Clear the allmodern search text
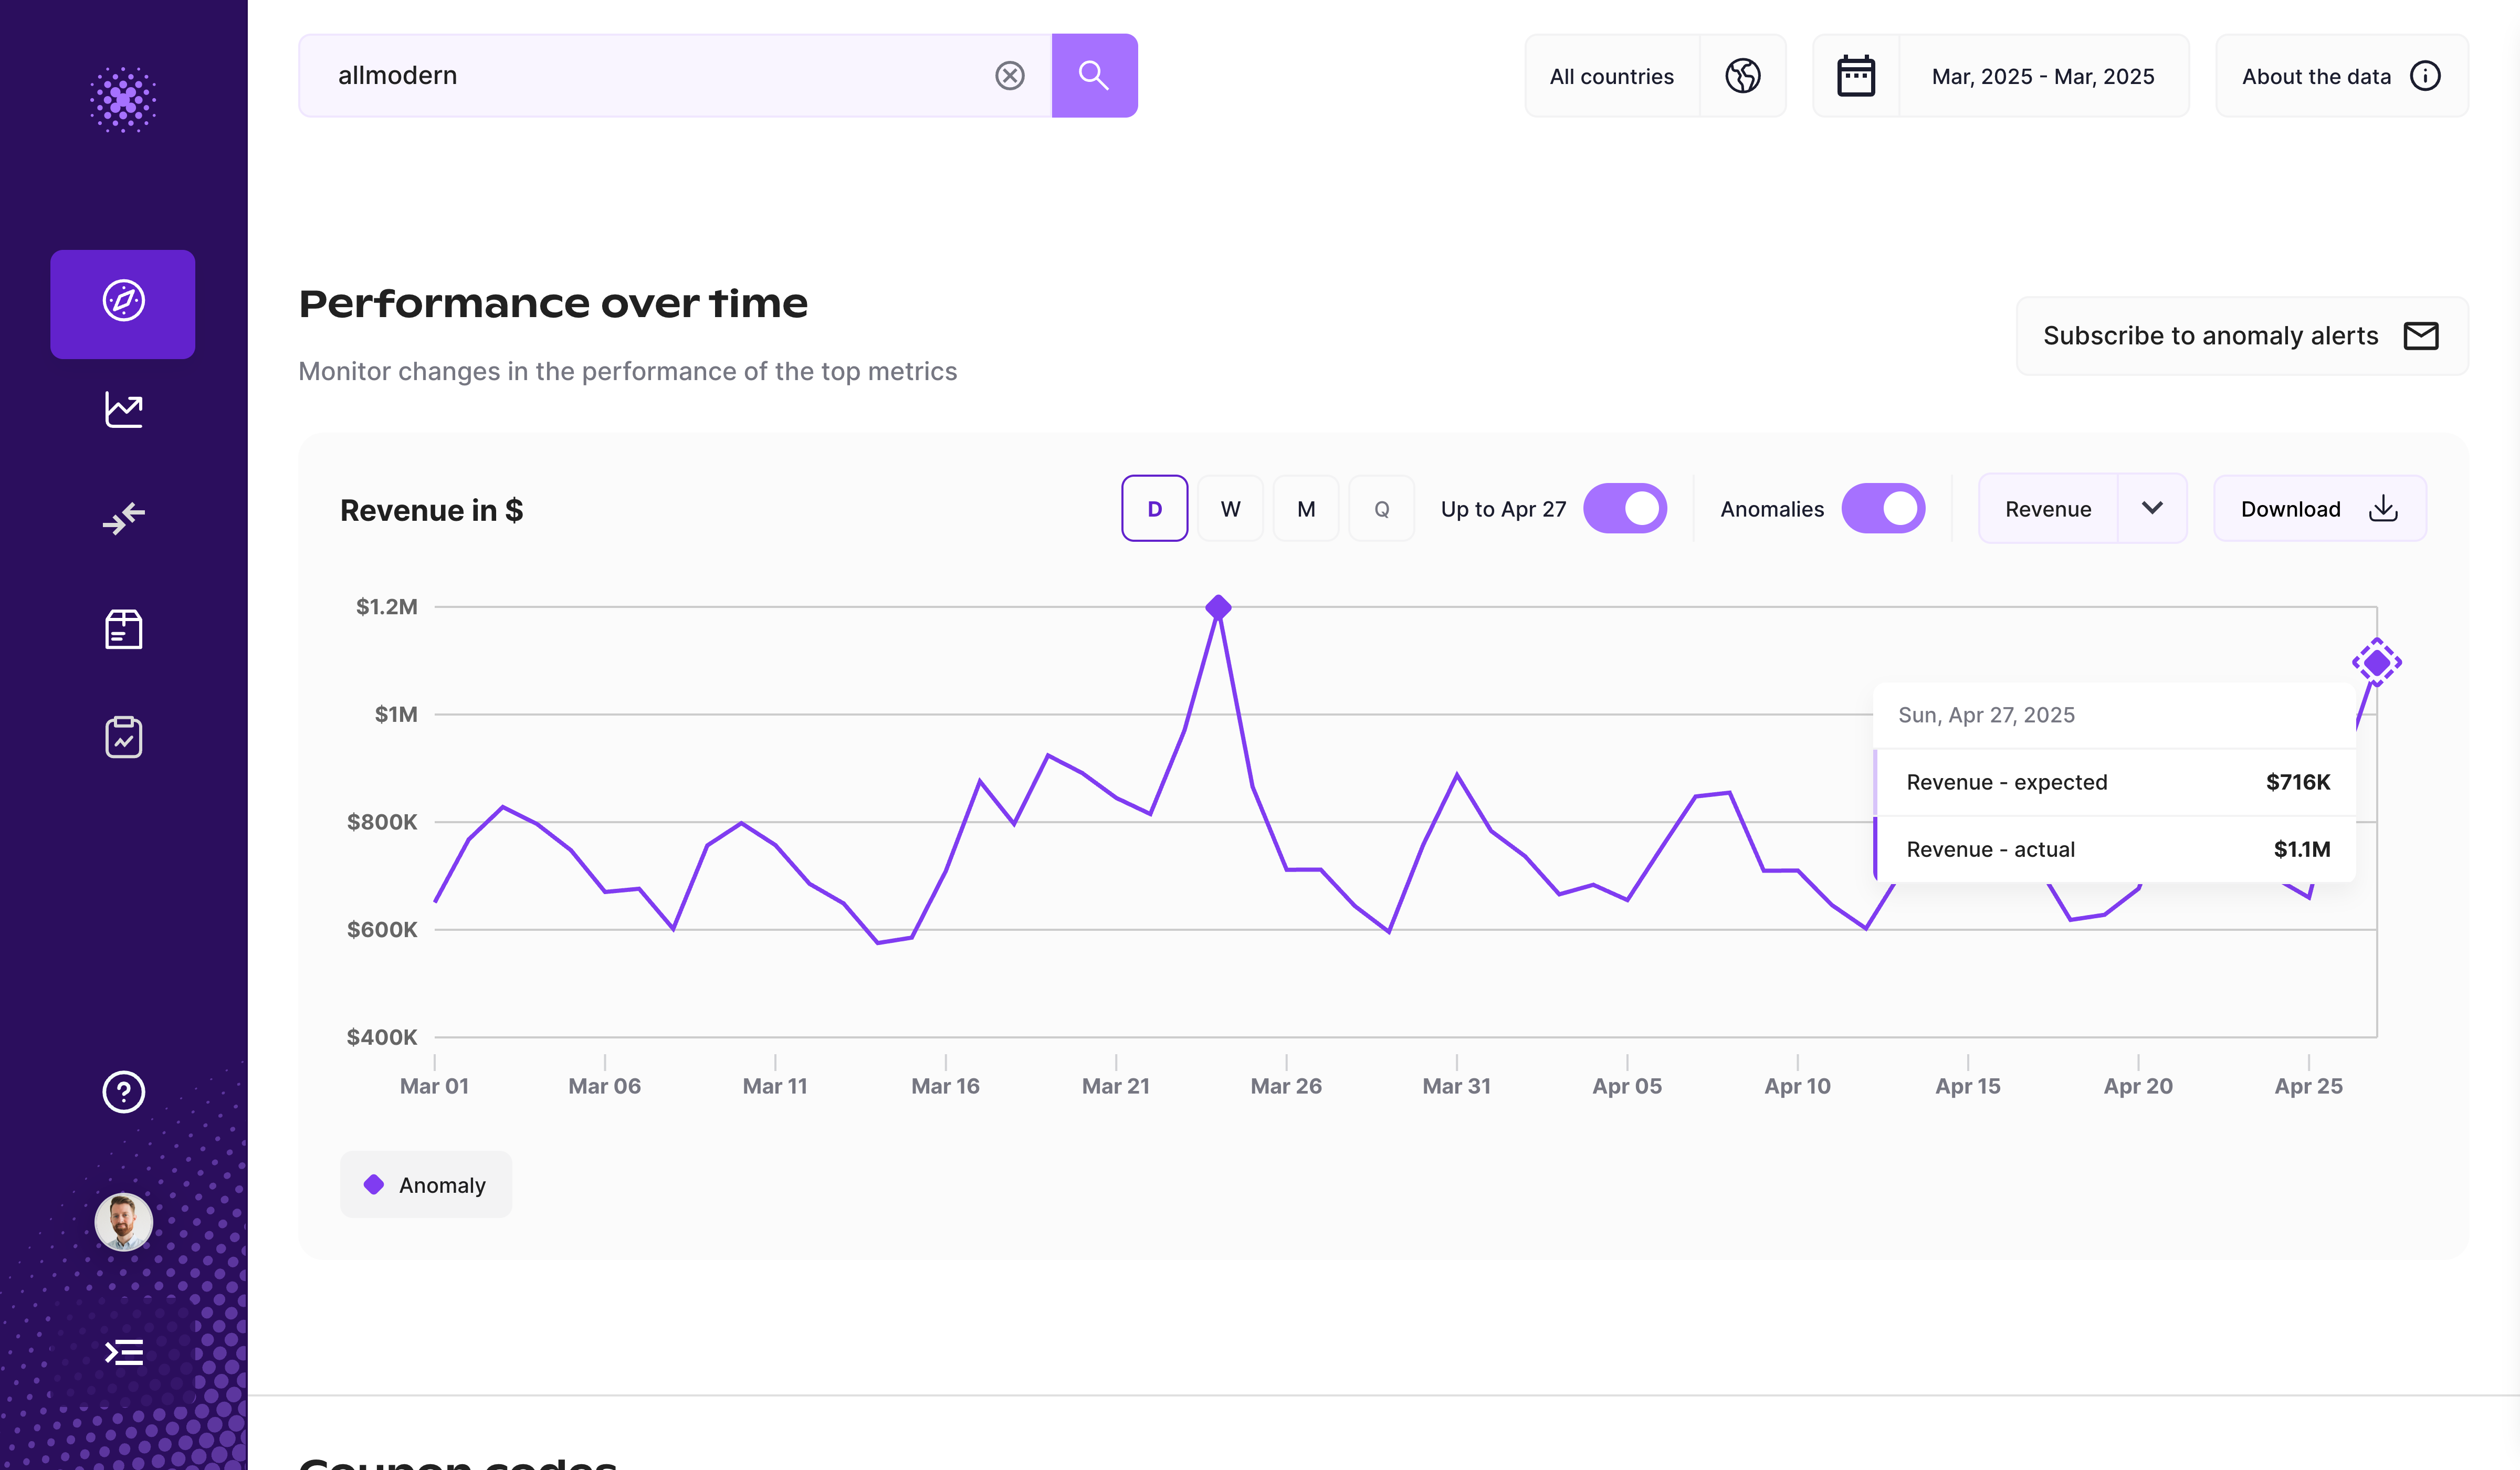The width and height of the screenshot is (2520, 1470). [1010, 76]
